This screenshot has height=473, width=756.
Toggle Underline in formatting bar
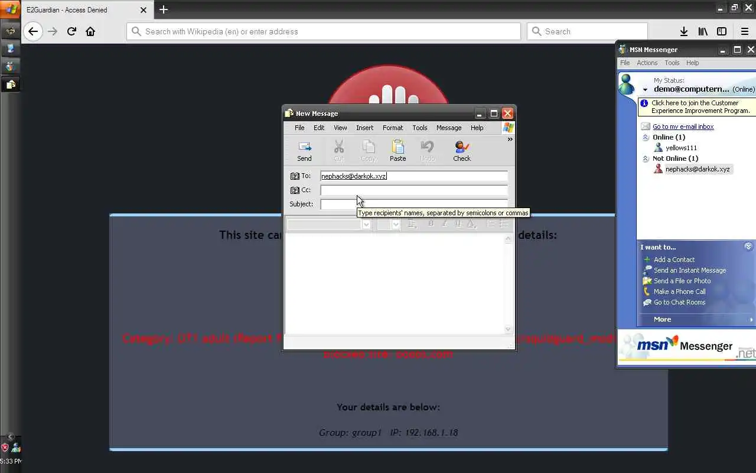458,224
